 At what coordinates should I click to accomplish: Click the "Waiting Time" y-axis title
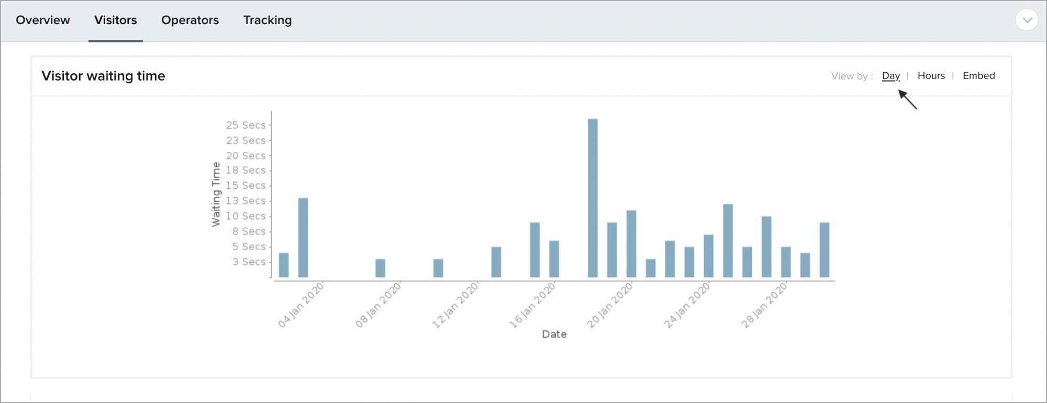(x=216, y=194)
